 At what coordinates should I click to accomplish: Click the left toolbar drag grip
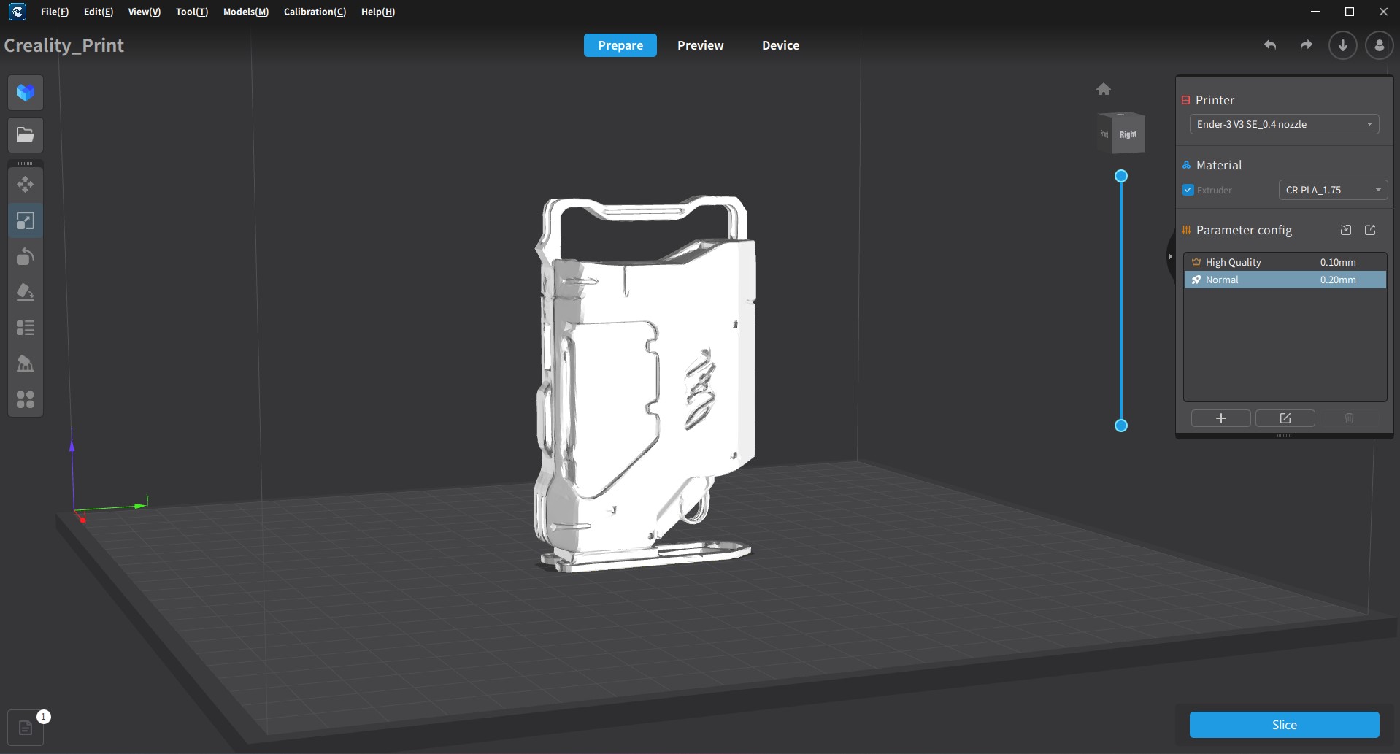[26, 164]
